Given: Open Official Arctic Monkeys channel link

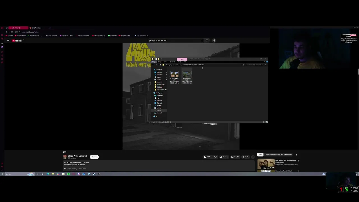Looking at the screenshot, I should pyautogui.click(x=77, y=156).
